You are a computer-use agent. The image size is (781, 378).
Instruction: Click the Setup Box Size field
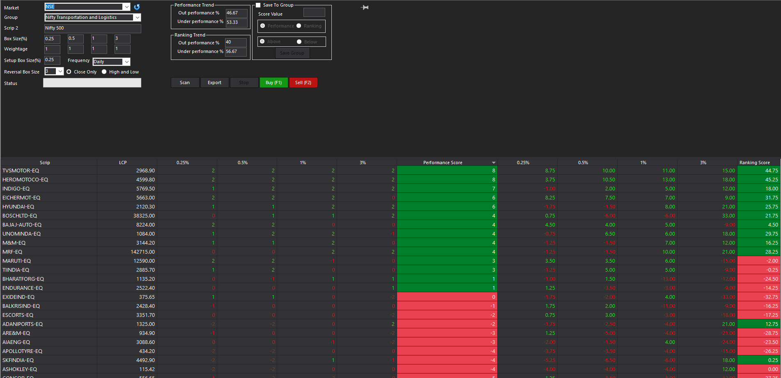point(52,60)
